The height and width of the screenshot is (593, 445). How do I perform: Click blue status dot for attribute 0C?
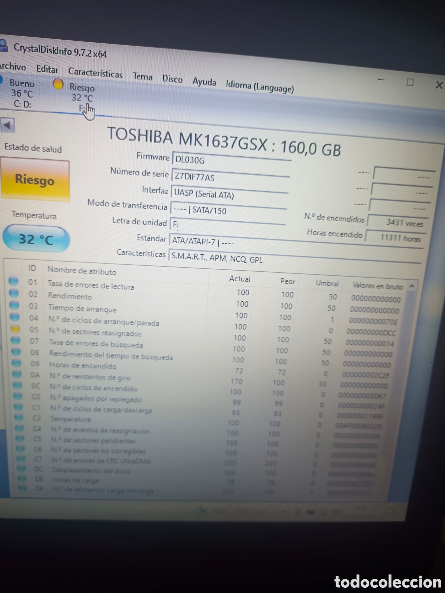coord(17,385)
